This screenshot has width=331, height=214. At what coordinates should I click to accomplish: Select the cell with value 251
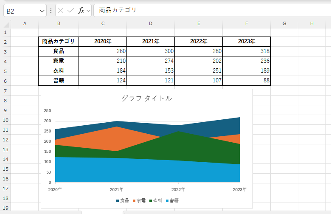pyautogui.click(x=199, y=71)
